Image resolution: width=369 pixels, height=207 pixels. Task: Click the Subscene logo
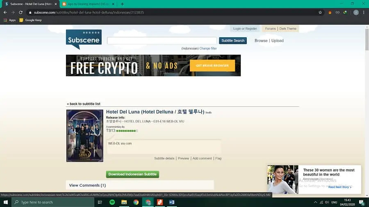pos(84,39)
